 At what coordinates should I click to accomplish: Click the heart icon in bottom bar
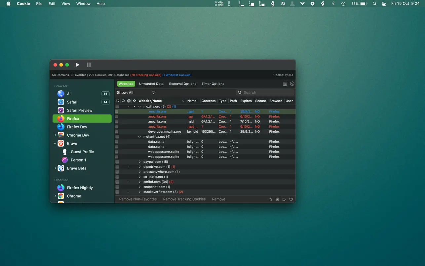(x=291, y=199)
